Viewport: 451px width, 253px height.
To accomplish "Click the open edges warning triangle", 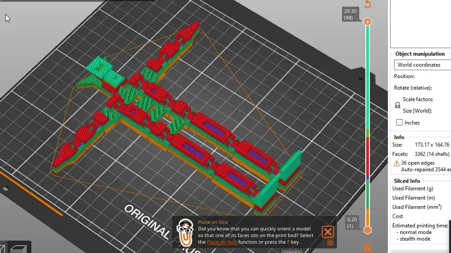I will [397, 163].
